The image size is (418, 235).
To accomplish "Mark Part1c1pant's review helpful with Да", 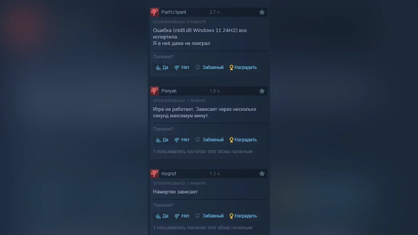I will click(162, 68).
